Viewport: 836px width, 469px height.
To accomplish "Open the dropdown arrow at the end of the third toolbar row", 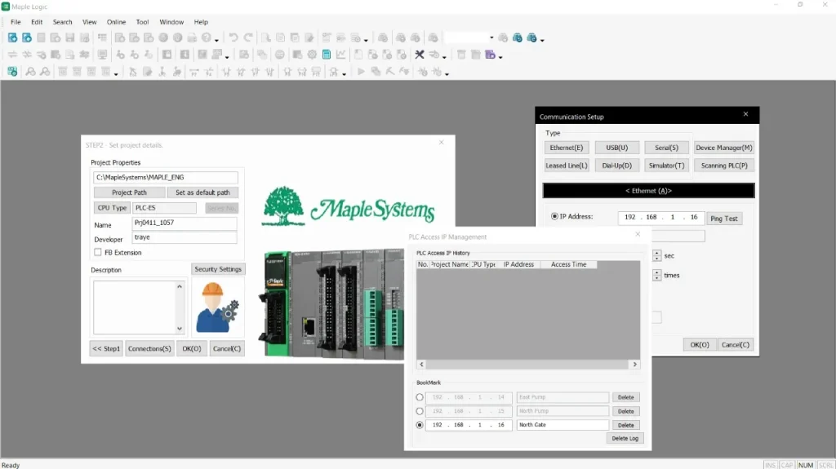I will pyautogui.click(x=447, y=73).
